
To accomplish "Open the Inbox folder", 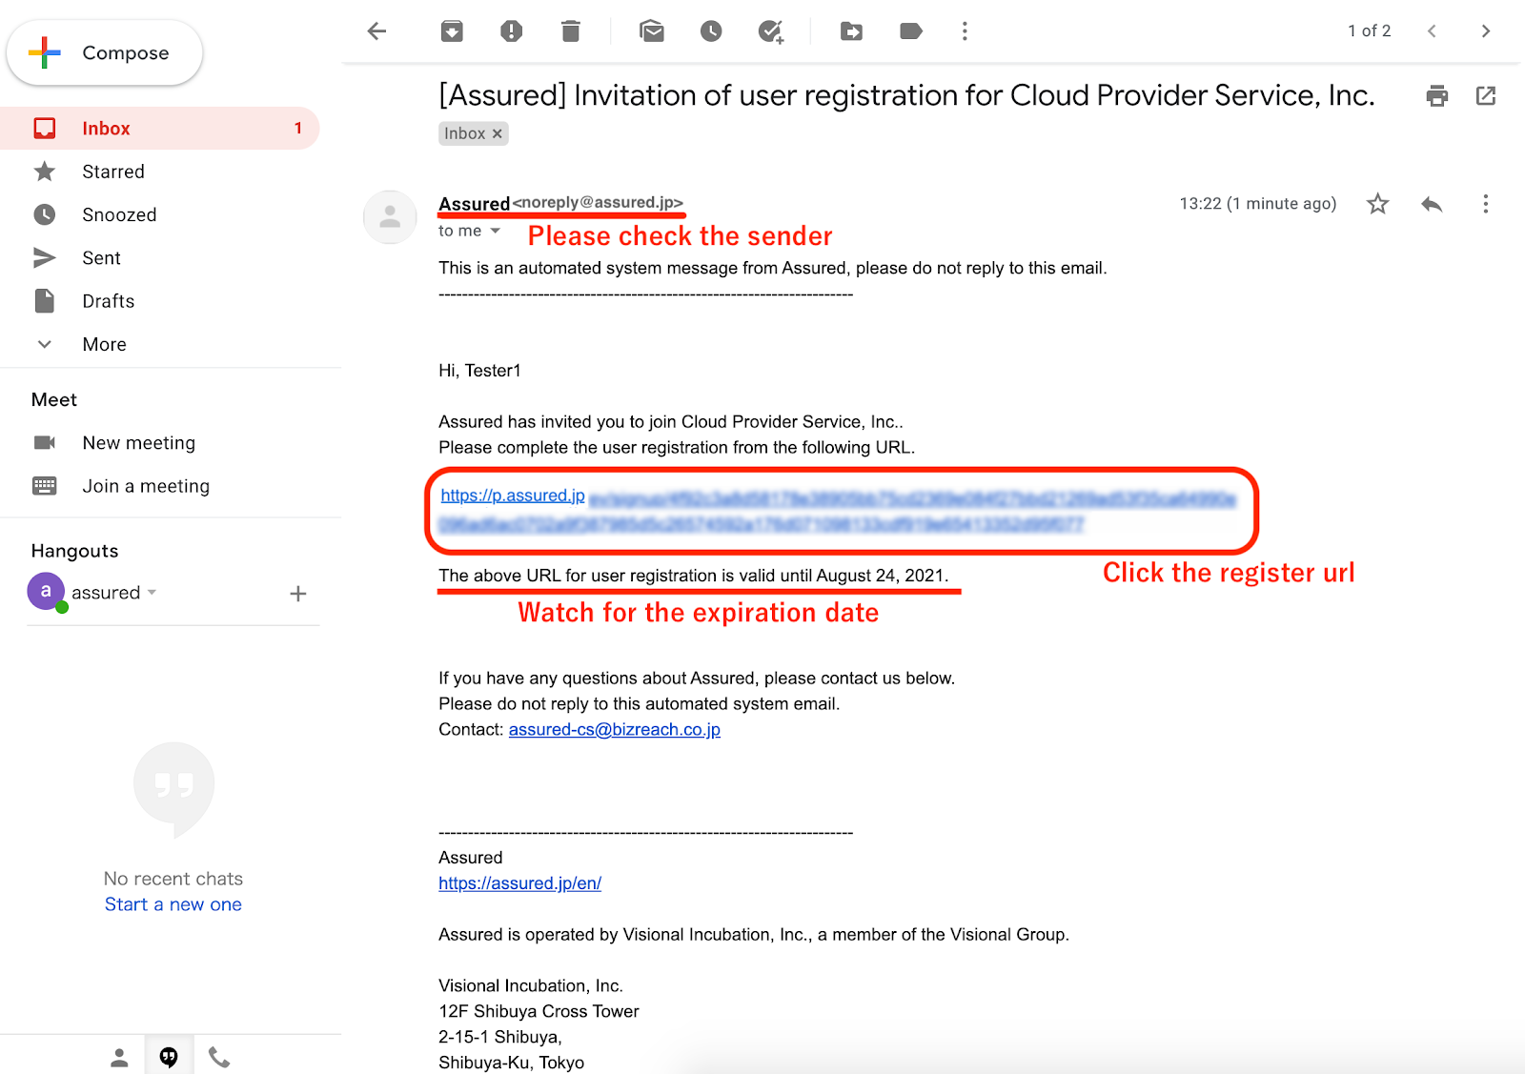I will point(159,129).
